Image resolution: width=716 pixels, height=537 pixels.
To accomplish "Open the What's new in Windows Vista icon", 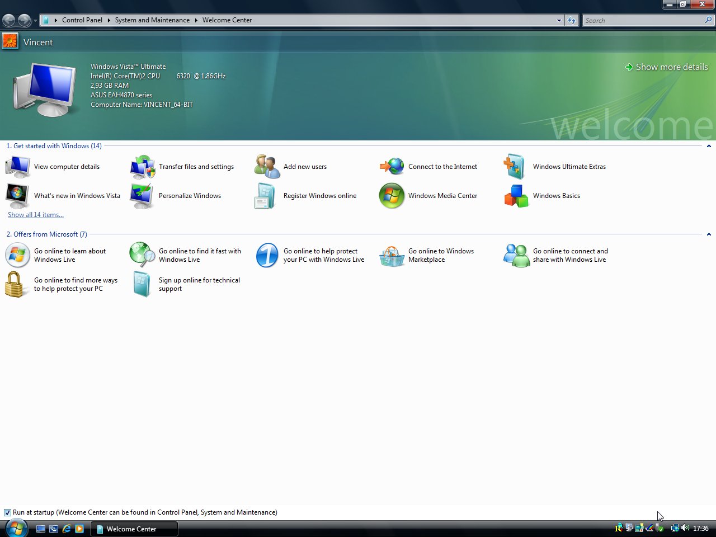I will point(17,195).
